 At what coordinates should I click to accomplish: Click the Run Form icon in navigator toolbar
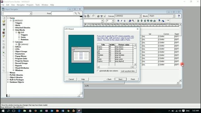pyautogui.click(x=4, y=30)
